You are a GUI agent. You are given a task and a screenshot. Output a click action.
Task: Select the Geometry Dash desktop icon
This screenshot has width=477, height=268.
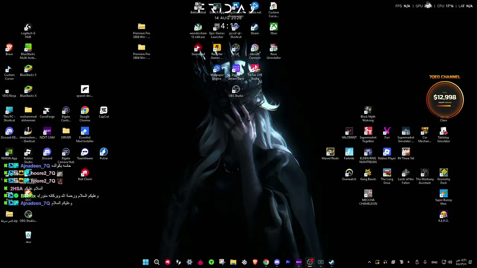(443, 177)
